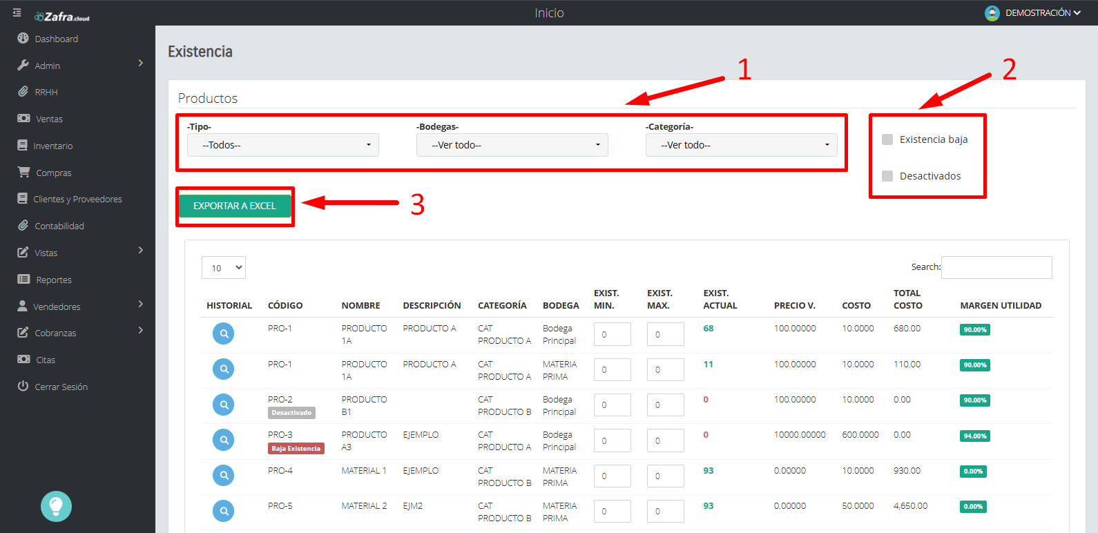Tick the Desactivados checkbox
1098x533 pixels.
coord(887,176)
